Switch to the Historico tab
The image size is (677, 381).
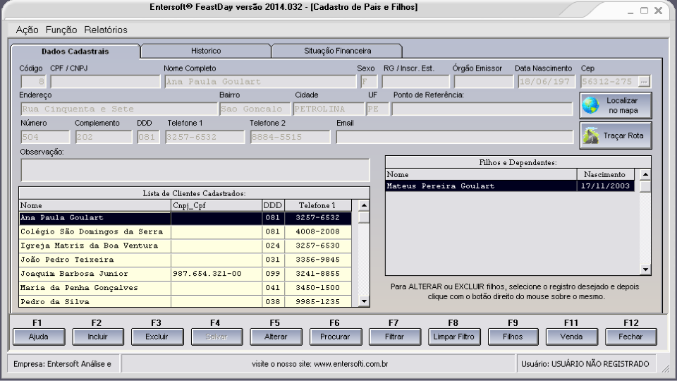coord(206,51)
